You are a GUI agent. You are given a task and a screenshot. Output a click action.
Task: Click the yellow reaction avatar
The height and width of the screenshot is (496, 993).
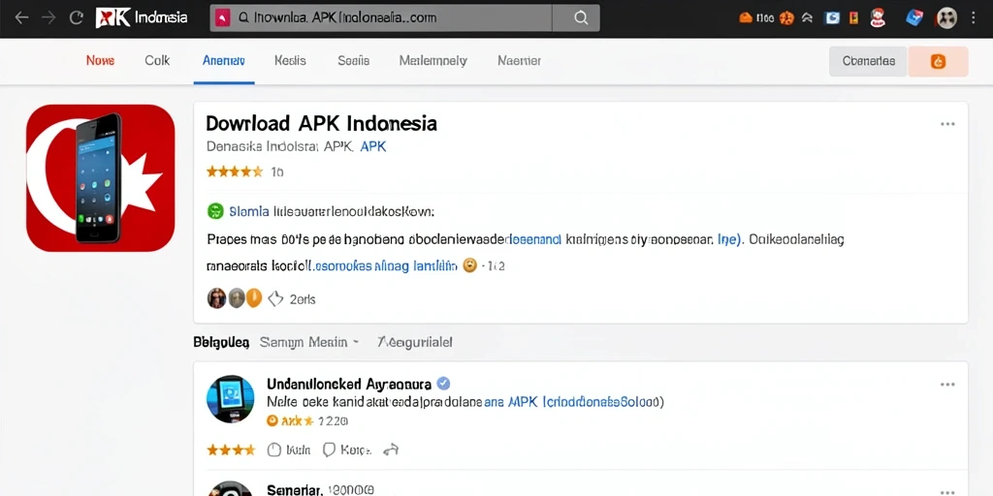point(254,298)
